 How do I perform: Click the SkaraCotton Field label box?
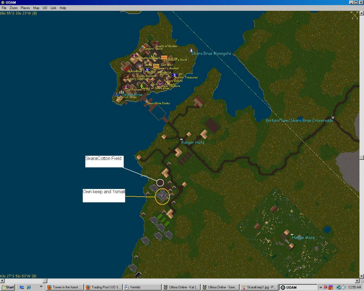[104, 161]
